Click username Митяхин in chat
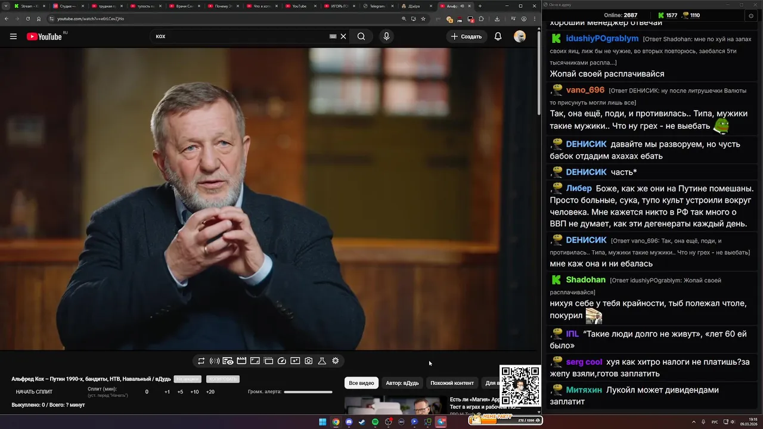Viewport: 763px width, 429px height. tap(584, 390)
